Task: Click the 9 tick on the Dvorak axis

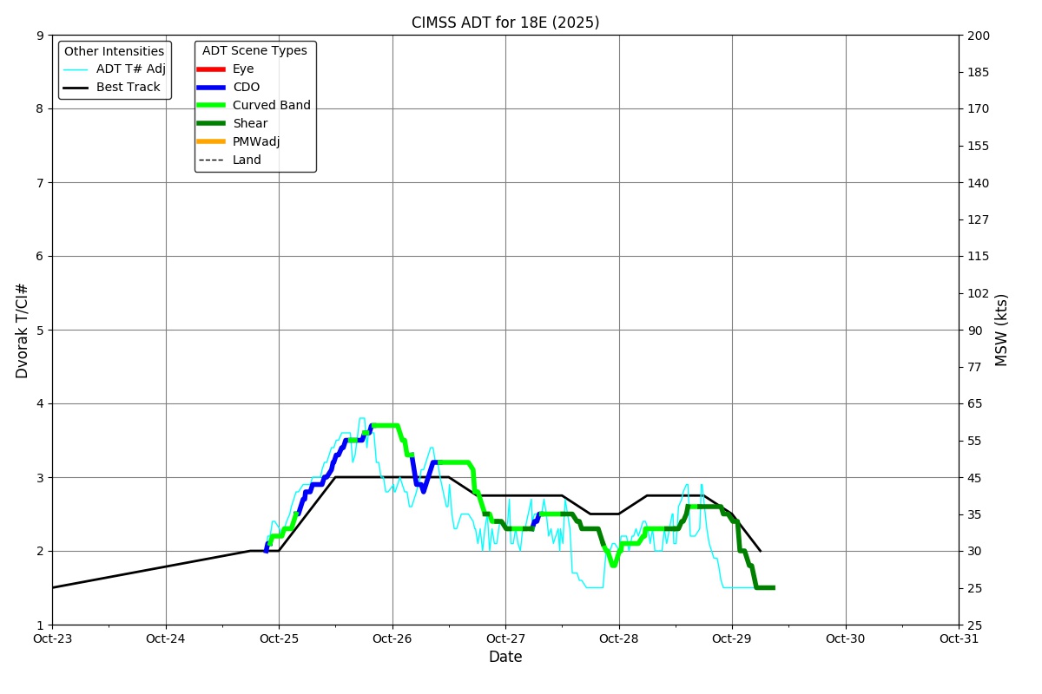Action: click(x=40, y=36)
